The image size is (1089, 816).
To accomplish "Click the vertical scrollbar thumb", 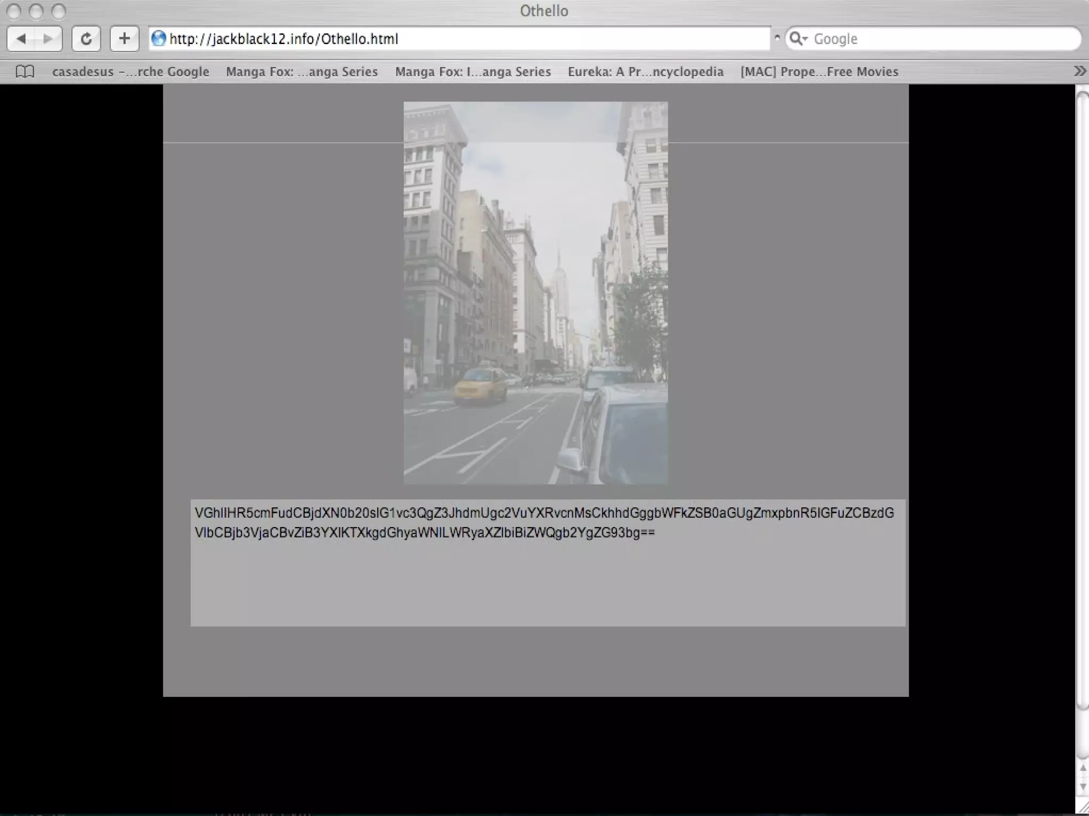I will [x=1082, y=398].
